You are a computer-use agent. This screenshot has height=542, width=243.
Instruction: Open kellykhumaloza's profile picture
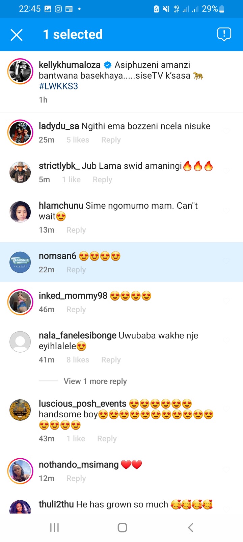(20, 71)
